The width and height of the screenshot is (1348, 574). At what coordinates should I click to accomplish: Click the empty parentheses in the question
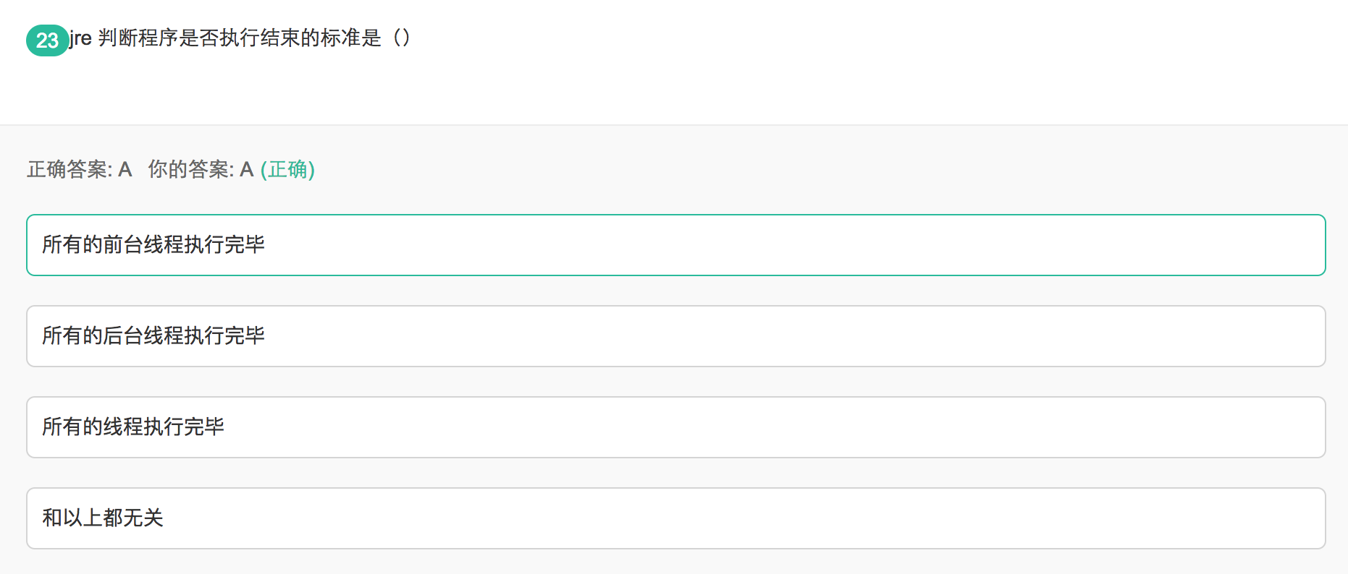pyautogui.click(x=401, y=38)
